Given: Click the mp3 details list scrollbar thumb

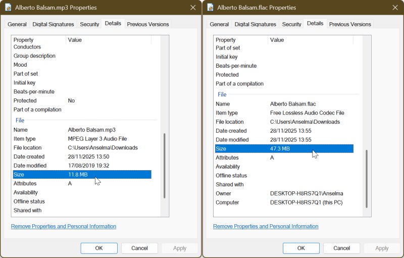Looking at the screenshot, I should coord(164,166).
